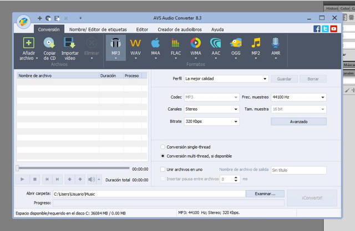
Task: Select the AMR format icon
Action: [x=276, y=43]
